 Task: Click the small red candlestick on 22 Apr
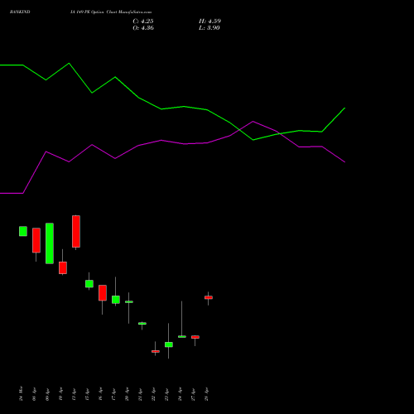156,351
